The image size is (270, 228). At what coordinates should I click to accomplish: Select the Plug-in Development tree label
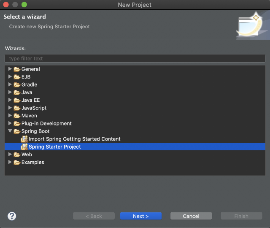click(x=46, y=123)
